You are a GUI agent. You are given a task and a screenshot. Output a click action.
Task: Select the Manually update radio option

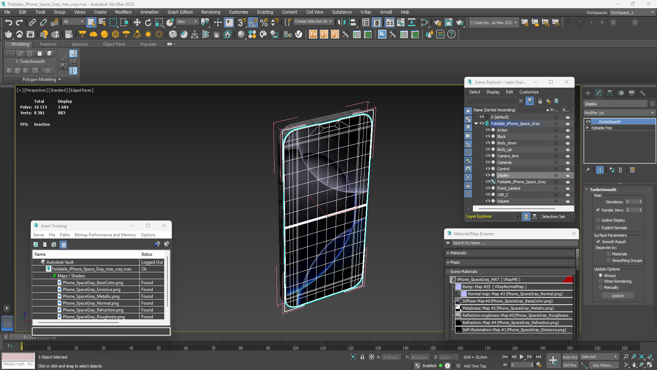tap(601, 287)
